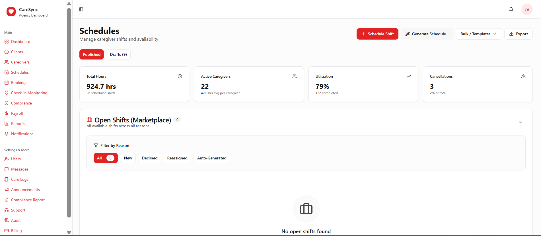
Task: Click the sidebar scrollbar up arrow
Action: (69, 4)
